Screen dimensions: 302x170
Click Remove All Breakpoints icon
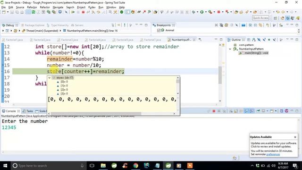(x=221, y=25)
